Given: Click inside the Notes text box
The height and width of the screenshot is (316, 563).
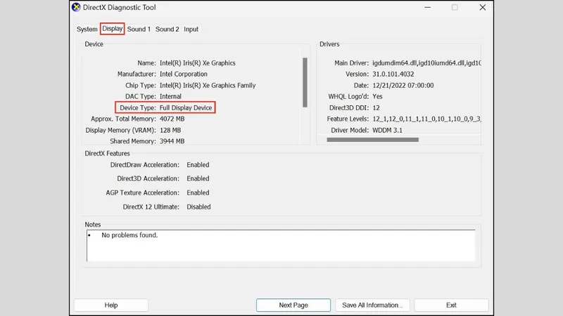Looking at the screenshot, I should (281, 246).
